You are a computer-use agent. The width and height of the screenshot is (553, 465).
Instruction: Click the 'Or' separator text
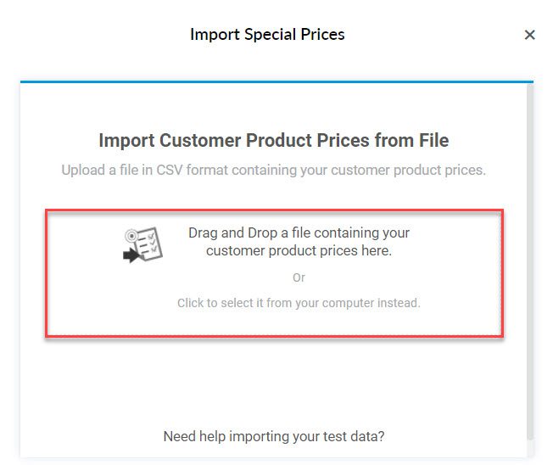[299, 277]
